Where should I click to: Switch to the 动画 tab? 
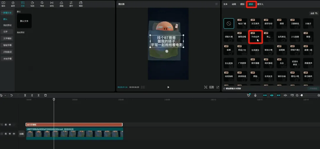point(234,4)
